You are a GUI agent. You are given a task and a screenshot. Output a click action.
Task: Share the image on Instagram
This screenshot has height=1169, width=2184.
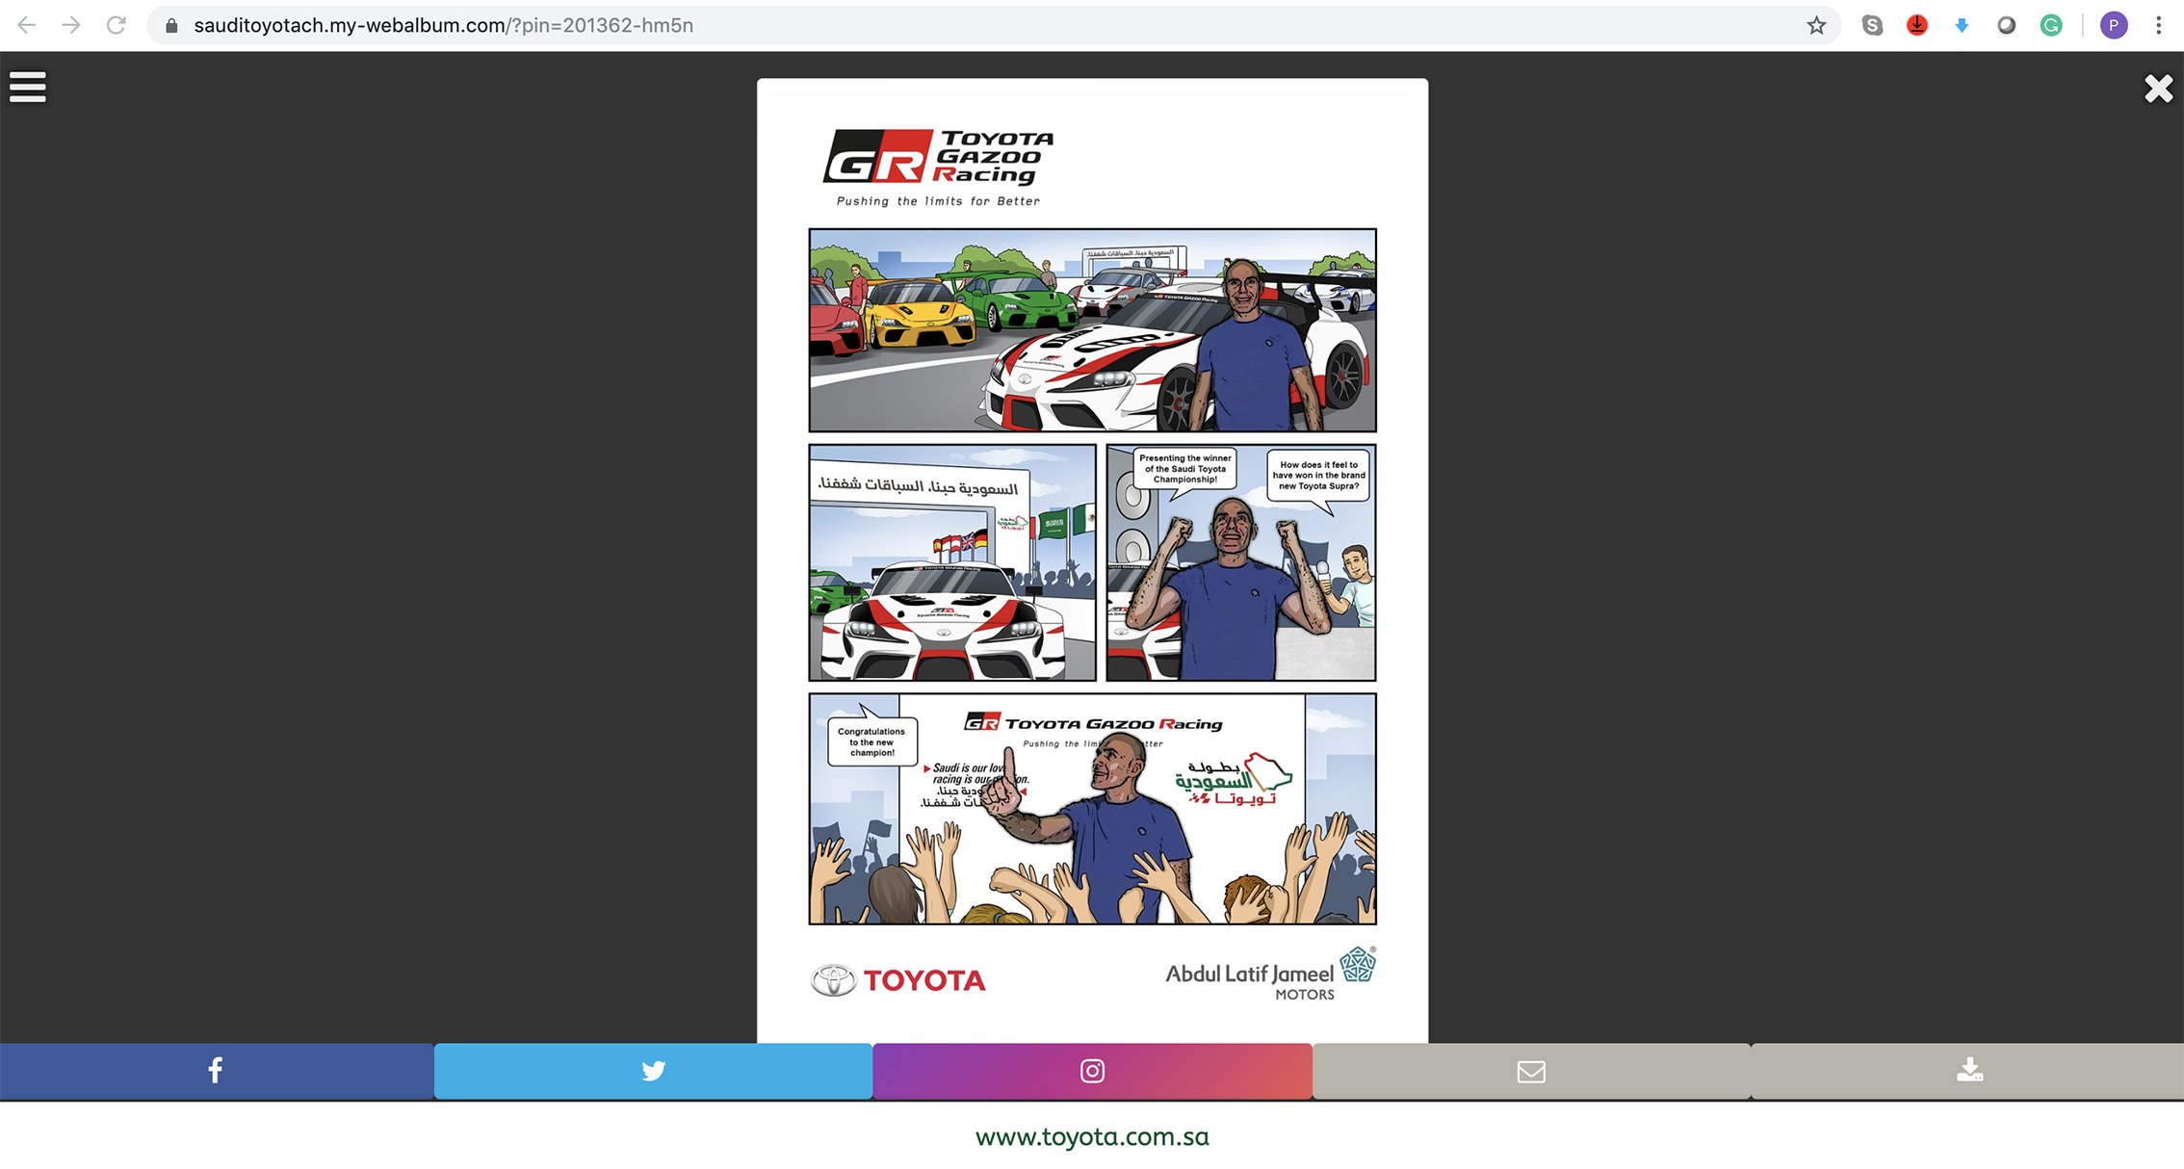(x=1092, y=1071)
